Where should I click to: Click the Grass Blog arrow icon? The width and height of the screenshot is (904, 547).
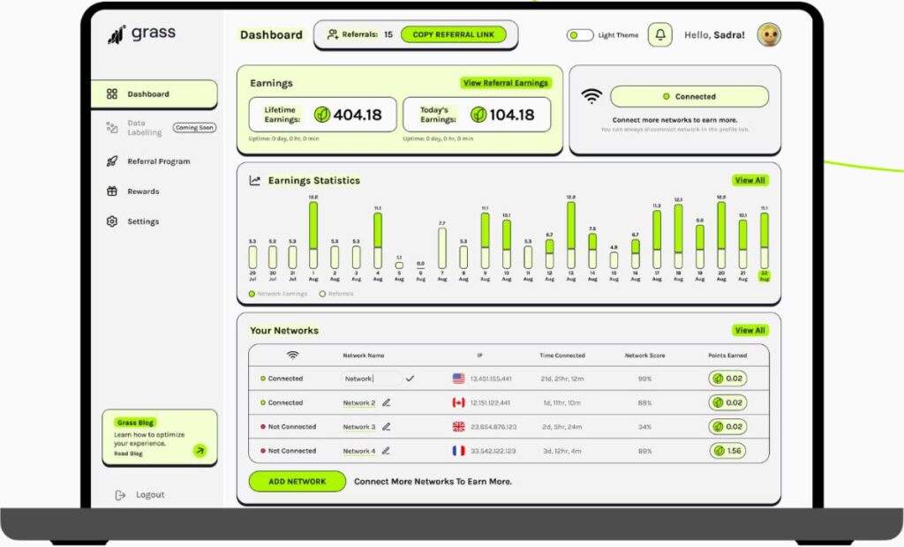(200, 450)
